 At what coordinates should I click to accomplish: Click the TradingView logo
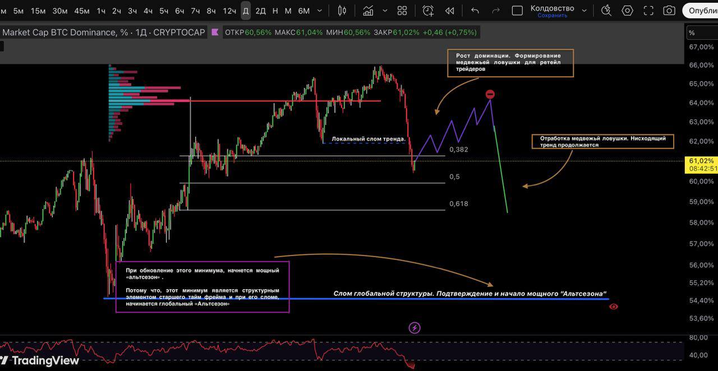pyautogui.click(x=40, y=360)
